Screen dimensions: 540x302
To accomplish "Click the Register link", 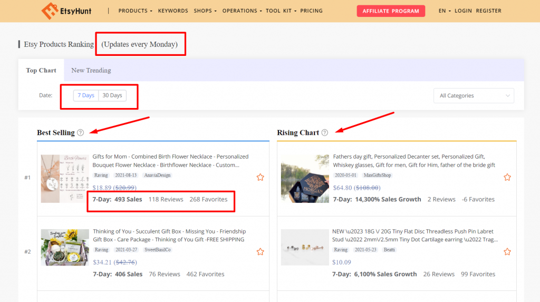I will (x=488, y=11).
